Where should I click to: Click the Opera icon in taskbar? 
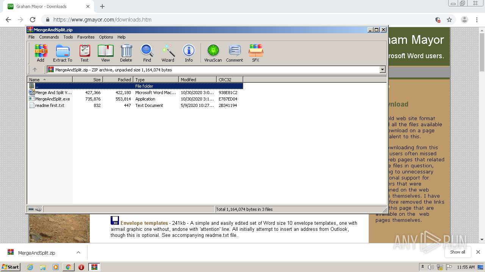click(81, 267)
